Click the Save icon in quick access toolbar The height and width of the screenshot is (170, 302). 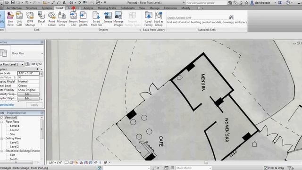coord(13,2)
